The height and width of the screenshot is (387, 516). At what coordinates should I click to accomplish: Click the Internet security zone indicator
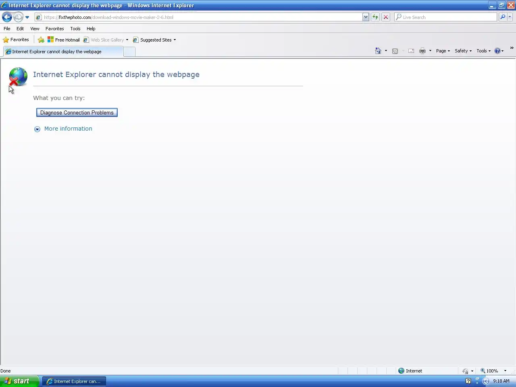pos(410,371)
